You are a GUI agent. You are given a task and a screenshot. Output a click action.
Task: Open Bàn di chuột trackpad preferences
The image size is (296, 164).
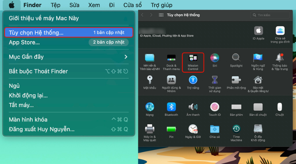click(x=258, y=109)
